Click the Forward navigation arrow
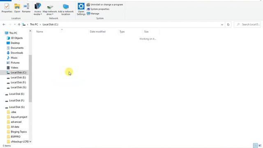263x148 pixels. (10, 25)
